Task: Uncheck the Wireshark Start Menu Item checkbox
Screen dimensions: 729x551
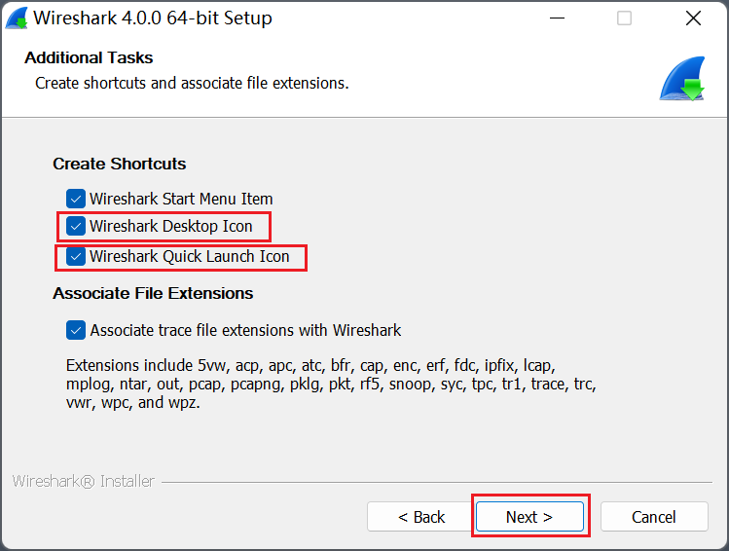Action: pyautogui.click(x=76, y=199)
